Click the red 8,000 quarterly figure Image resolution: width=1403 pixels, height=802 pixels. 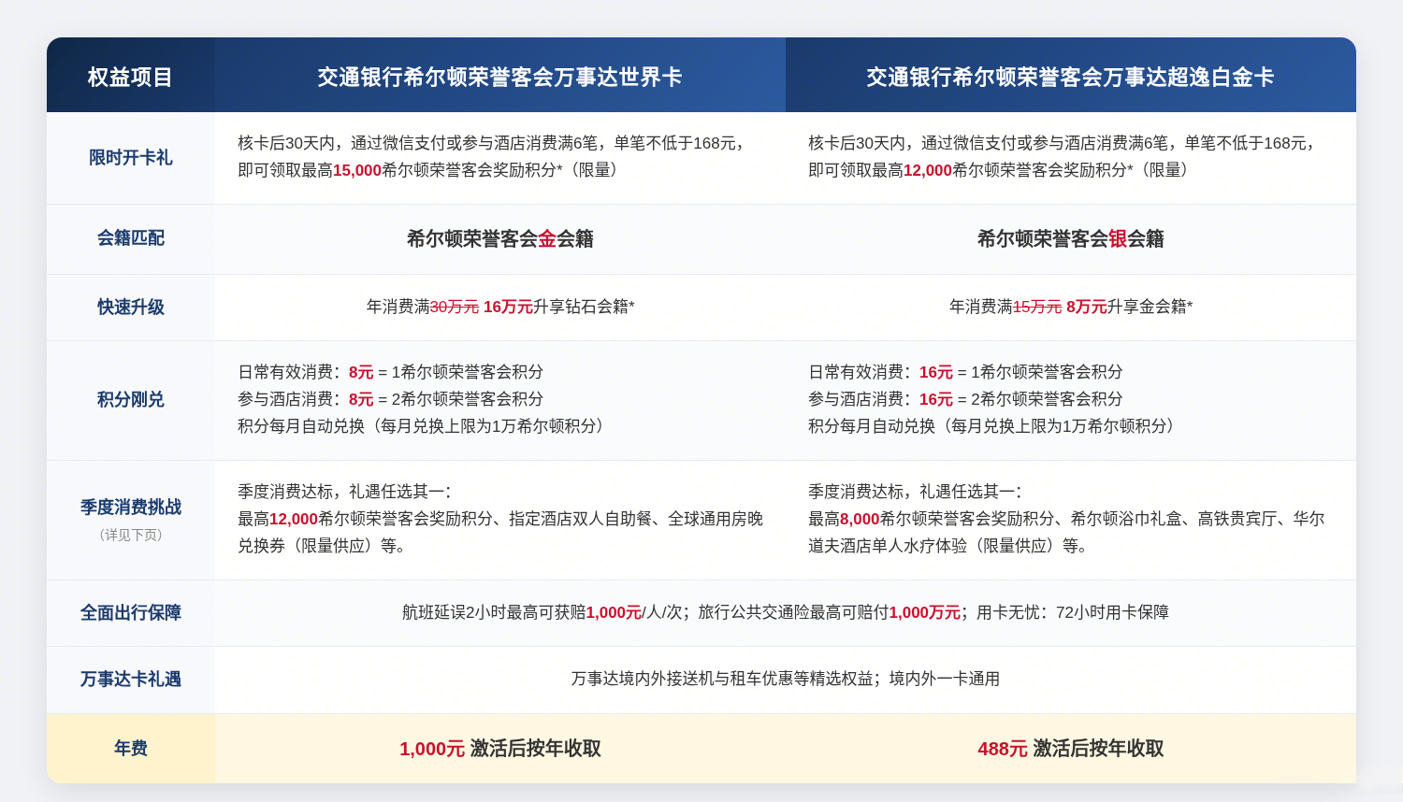[x=860, y=519]
